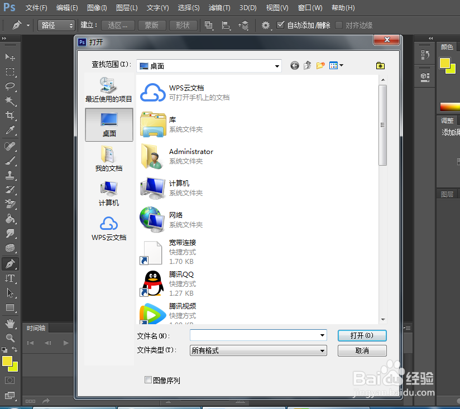
Task: Collapse right panels double arrow
Action: 430,38
